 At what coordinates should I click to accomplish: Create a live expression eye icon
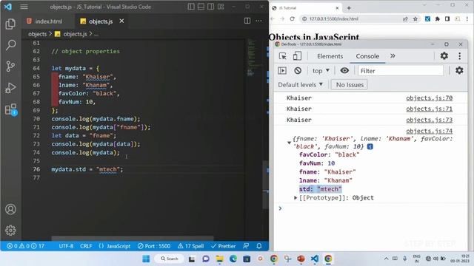point(344,70)
